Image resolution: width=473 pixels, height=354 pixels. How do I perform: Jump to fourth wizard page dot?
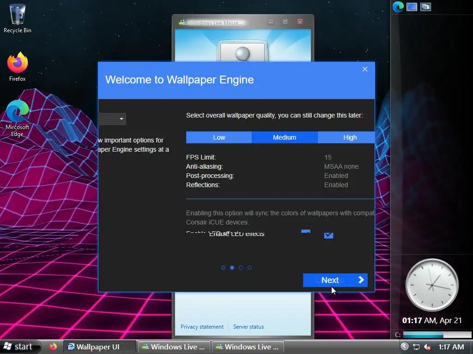[x=249, y=268]
